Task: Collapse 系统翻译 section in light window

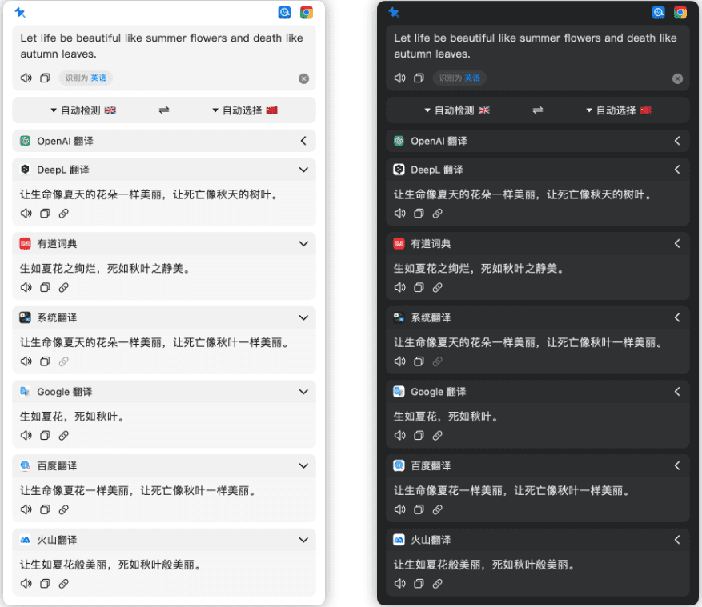Action: (x=303, y=318)
